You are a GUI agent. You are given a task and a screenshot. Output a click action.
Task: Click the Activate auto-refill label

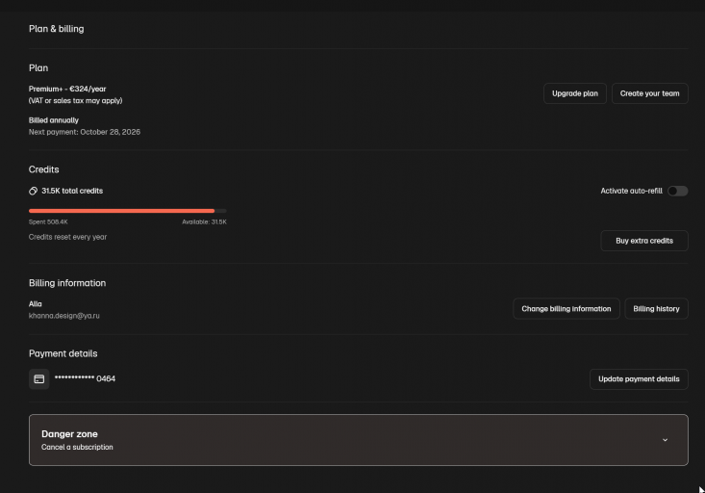click(631, 191)
